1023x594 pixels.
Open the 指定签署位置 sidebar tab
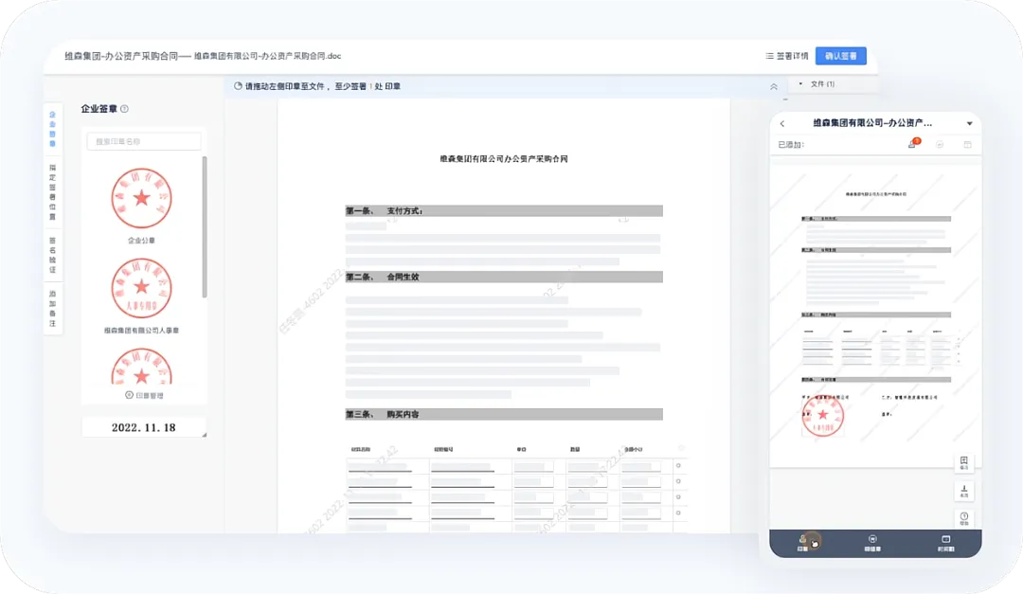coord(53,192)
